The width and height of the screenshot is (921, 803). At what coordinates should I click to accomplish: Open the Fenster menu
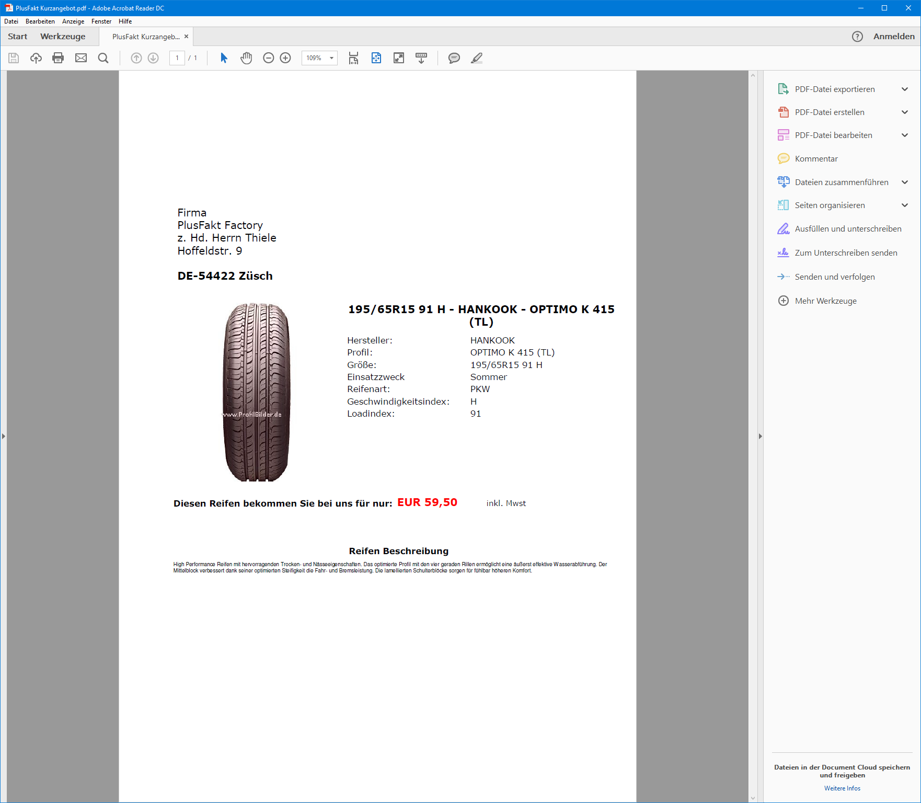pos(101,21)
